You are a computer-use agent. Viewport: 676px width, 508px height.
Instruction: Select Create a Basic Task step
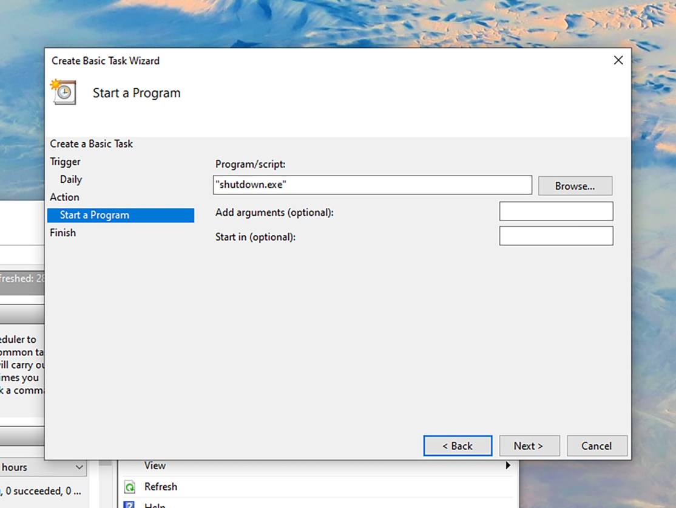(91, 143)
